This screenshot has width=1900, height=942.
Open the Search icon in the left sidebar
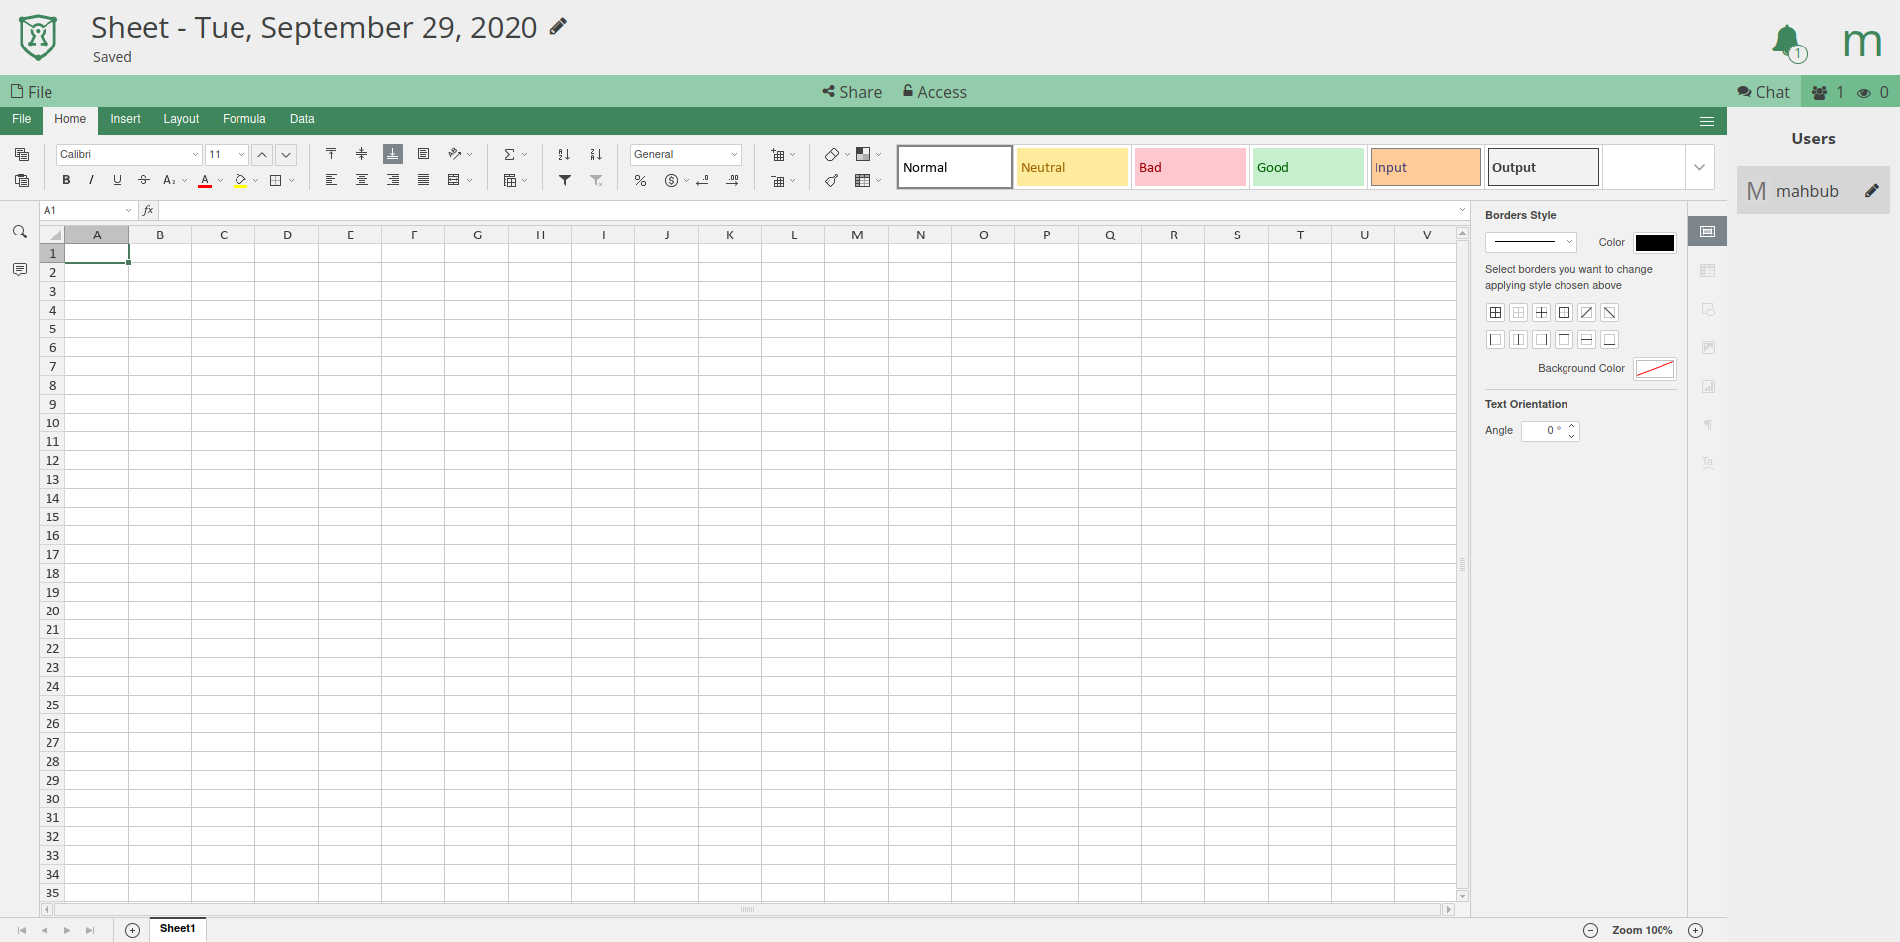point(20,232)
